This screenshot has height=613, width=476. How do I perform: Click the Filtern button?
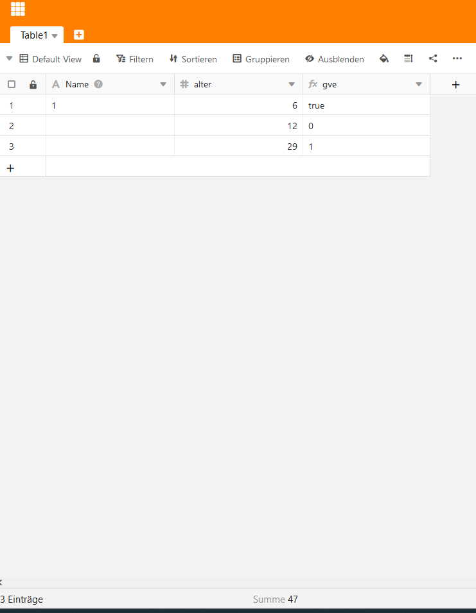[135, 58]
